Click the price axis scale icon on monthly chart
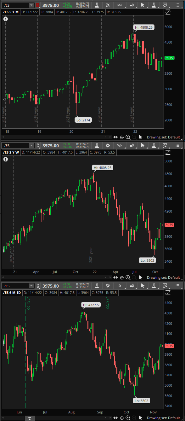This screenshot has width=185, height=421. [x=168, y=12]
